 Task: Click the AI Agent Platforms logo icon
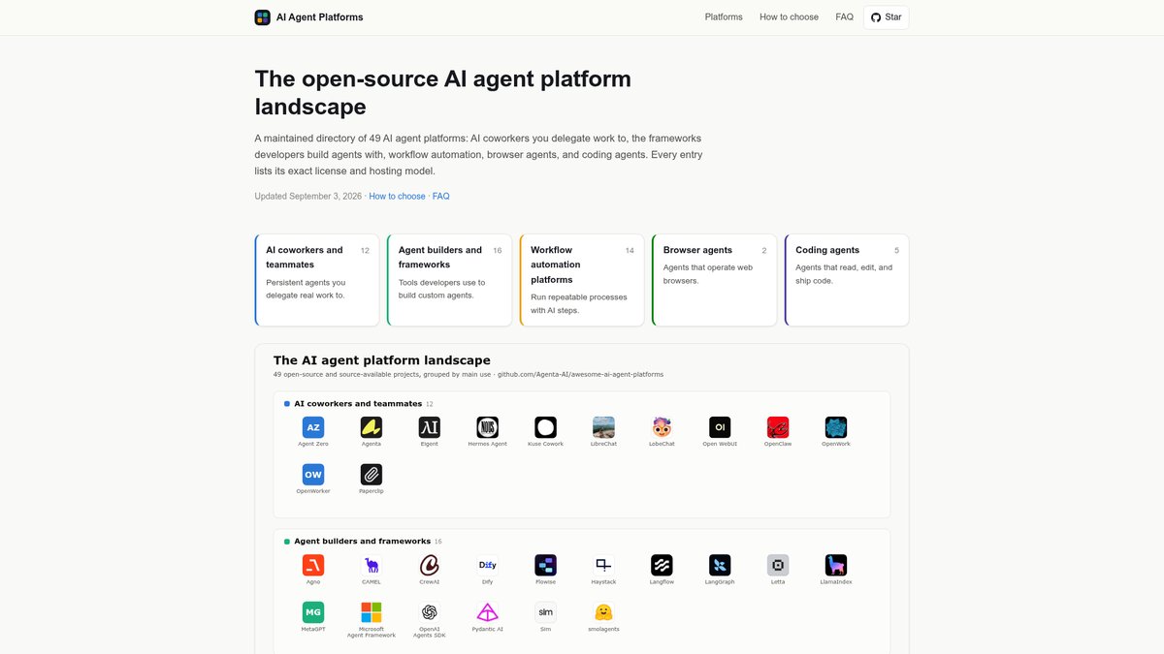(262, 17)
